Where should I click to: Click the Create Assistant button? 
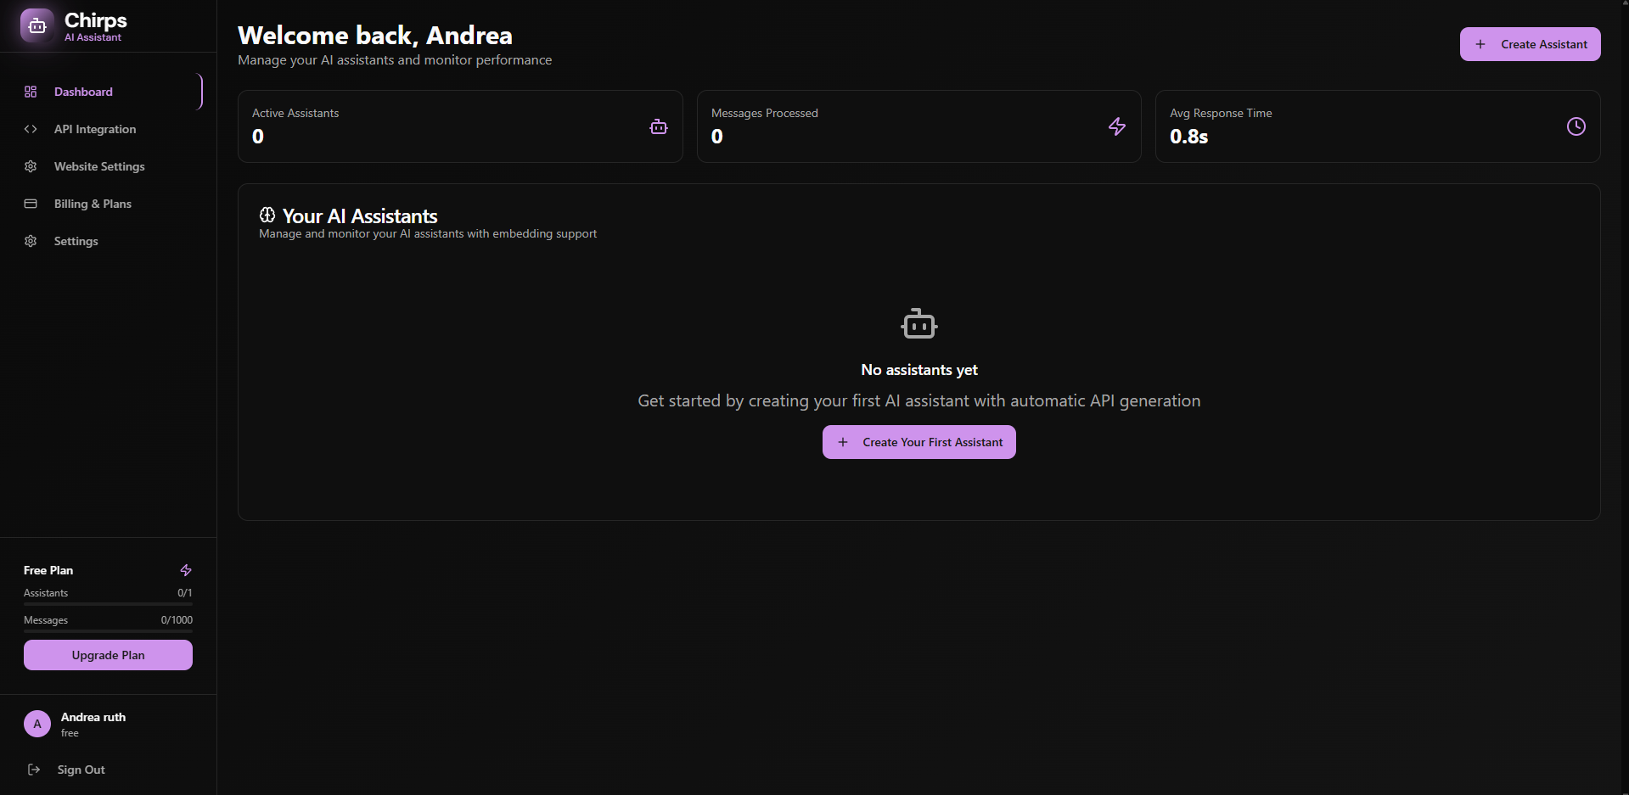pos(1530,43)
